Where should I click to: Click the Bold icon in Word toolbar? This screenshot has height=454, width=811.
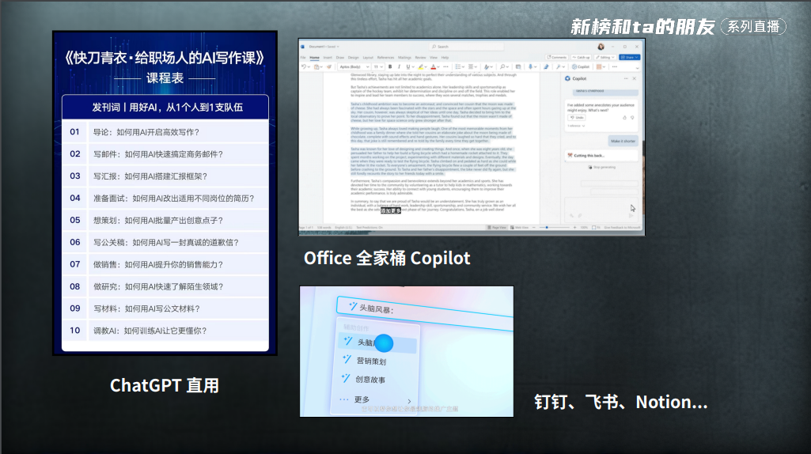[390, 66]
